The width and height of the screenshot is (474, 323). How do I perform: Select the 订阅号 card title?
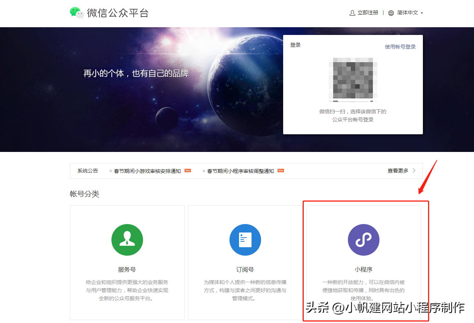(245, 270)
